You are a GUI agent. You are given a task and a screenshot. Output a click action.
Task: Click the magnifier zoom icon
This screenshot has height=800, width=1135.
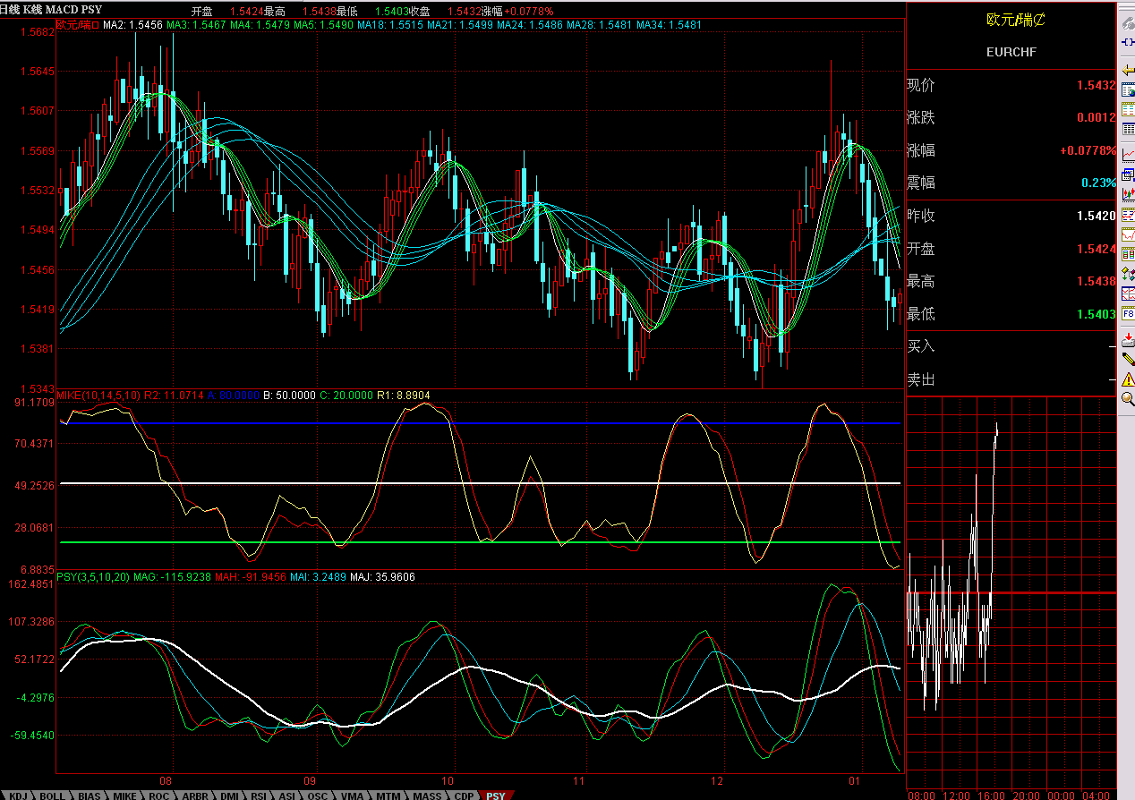point(1129,398)
